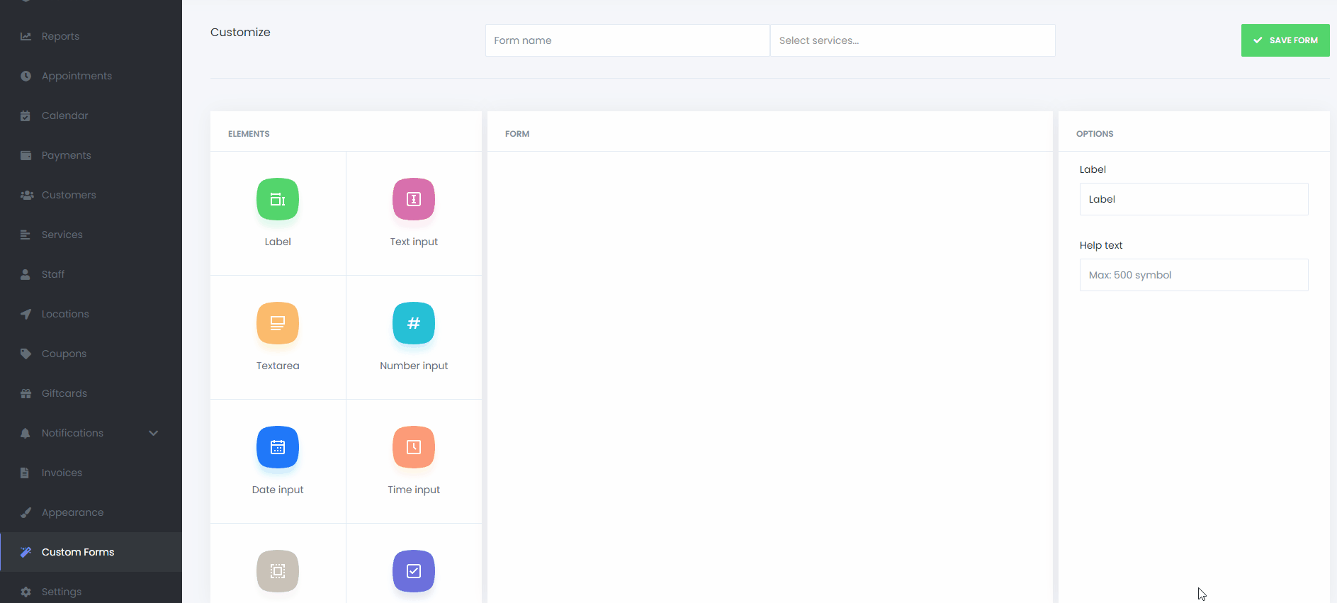The image size is (1337, 603).
Task: Click the Time input caption
Action: coord(414,490)
